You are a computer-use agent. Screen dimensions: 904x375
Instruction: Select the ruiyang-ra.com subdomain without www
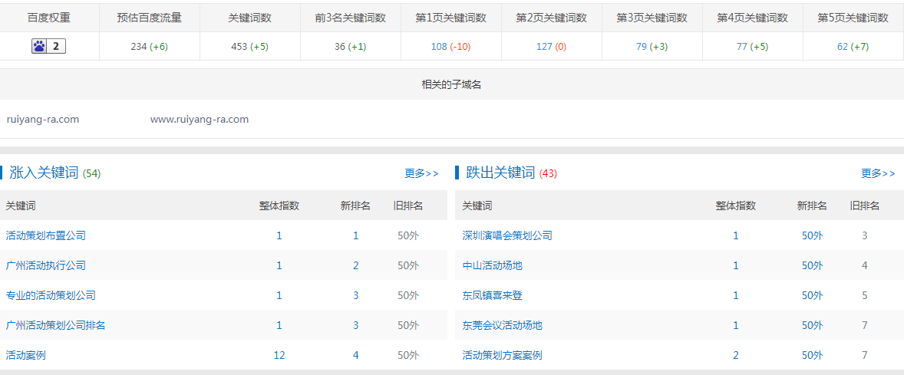point(43,120)
